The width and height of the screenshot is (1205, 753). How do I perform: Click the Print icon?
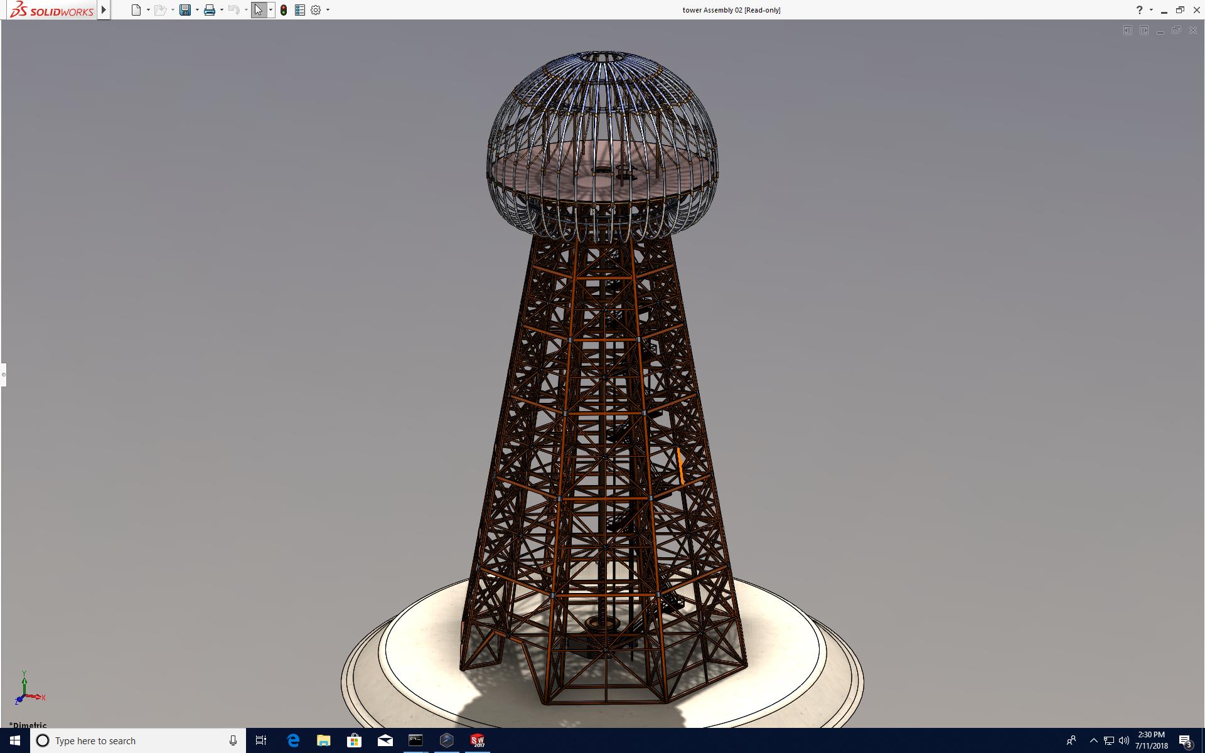click(x=210, y=10)
